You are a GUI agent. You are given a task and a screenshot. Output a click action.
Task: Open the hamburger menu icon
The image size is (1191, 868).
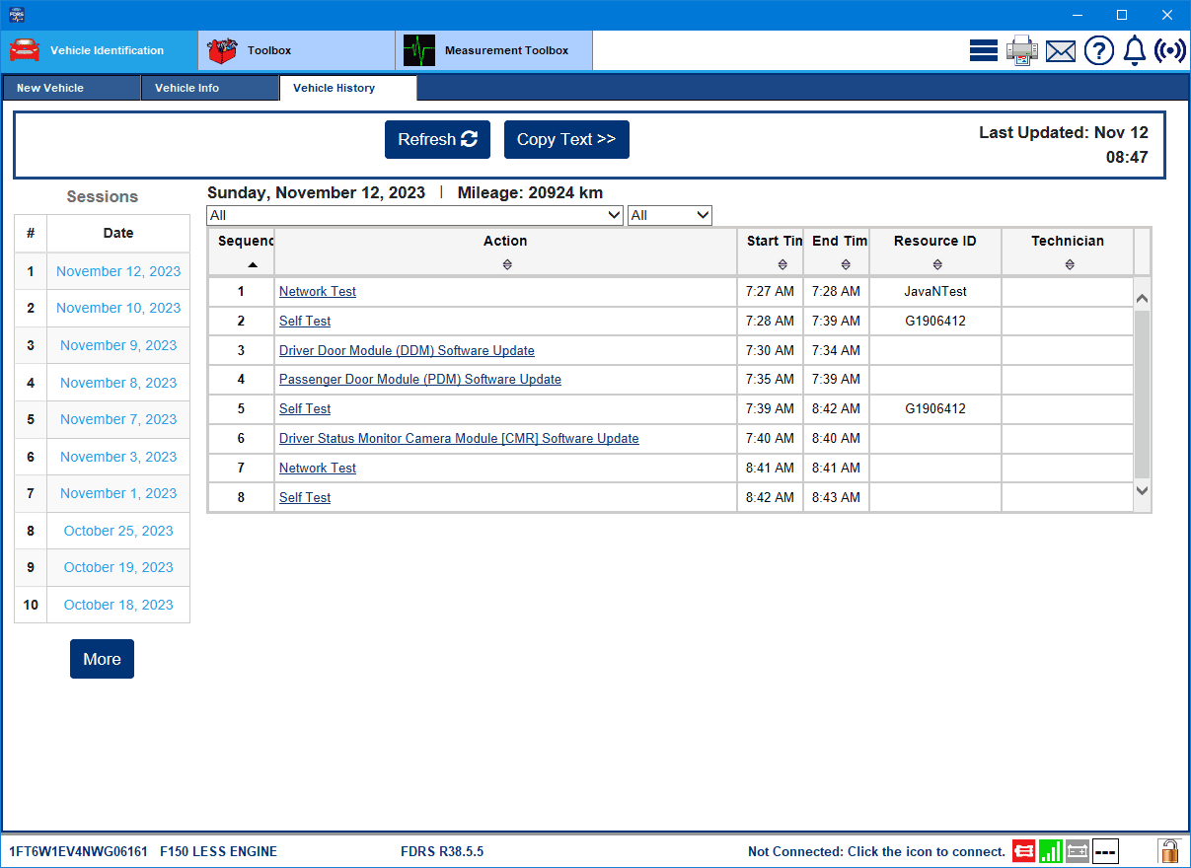(x=984, y=50)
